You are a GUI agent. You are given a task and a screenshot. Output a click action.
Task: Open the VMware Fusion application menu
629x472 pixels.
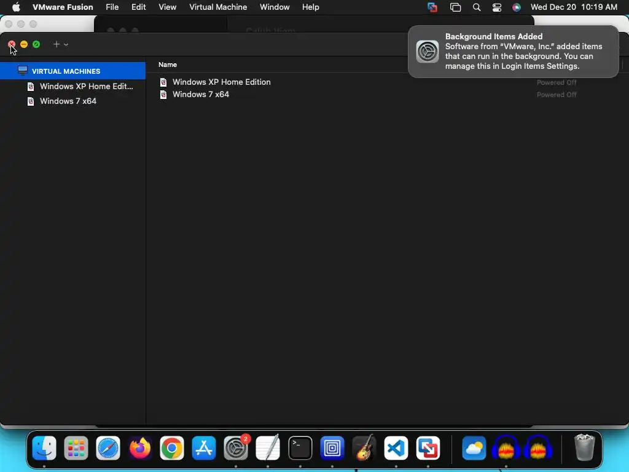(63, 7)
